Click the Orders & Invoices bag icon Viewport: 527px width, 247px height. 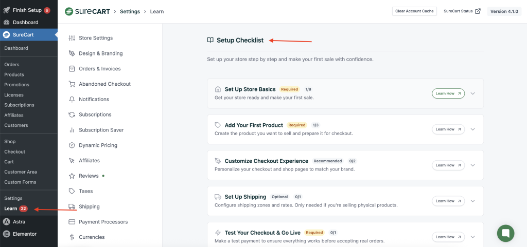(72, 69)
